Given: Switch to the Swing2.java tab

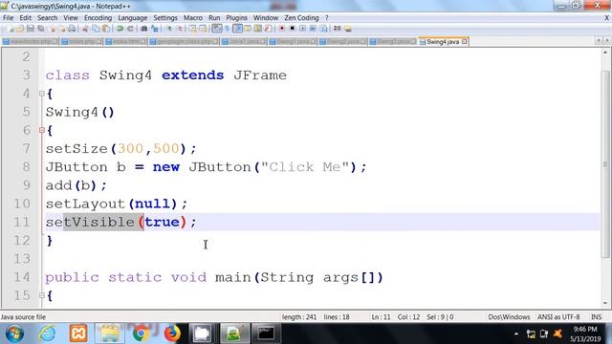Looking at the screenshot, I should pyautogui.click(x=342, y=41).
